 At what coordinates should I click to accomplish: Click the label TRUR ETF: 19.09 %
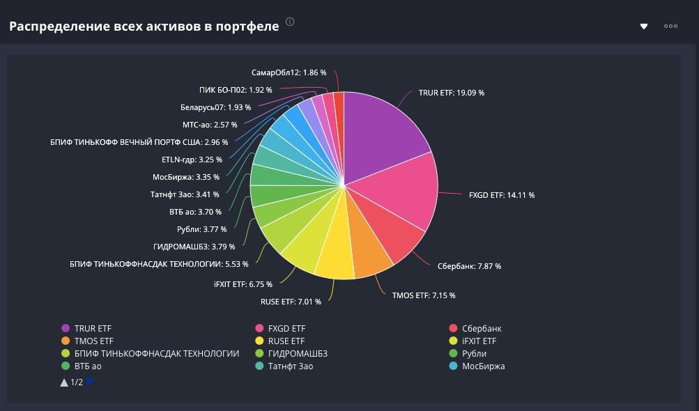click(x=451, y=93)
